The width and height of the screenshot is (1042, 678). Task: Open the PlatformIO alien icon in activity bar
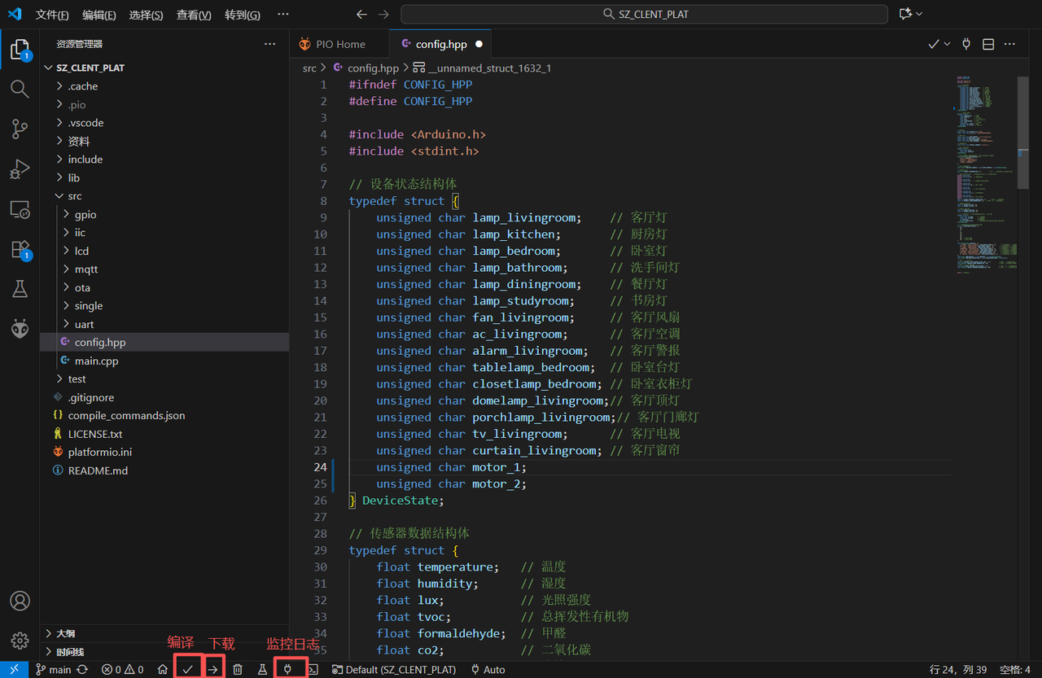pos(20,328)
